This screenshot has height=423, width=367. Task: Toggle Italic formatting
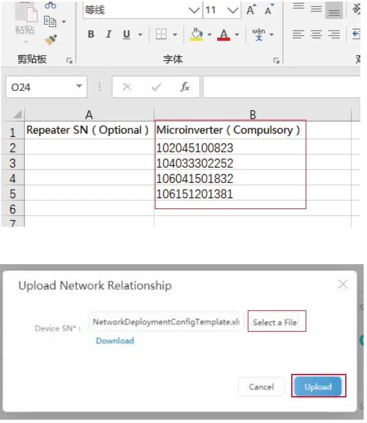click(109, 34)
